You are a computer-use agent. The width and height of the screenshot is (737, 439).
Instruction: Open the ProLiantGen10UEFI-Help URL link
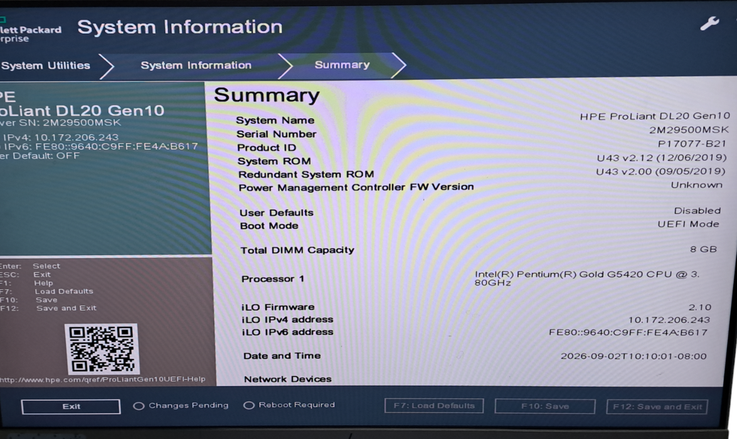tap(102, 379)
